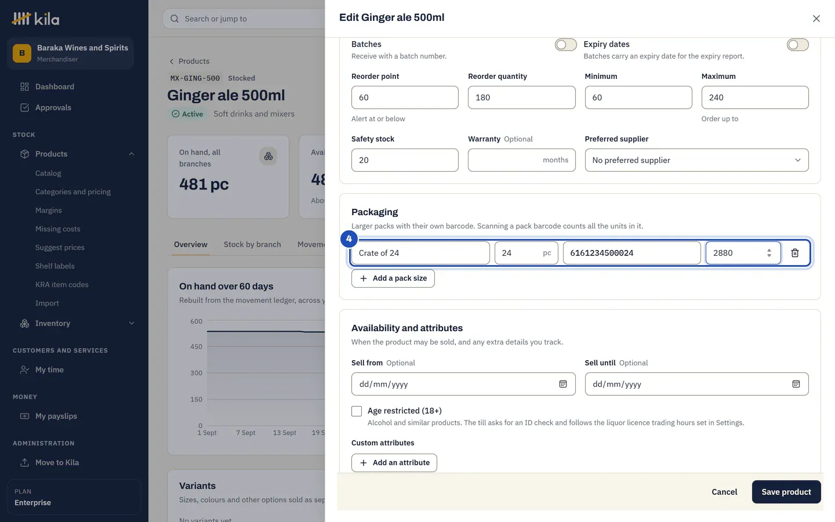
Task: Click Add a pack size button
Action: 393,278
